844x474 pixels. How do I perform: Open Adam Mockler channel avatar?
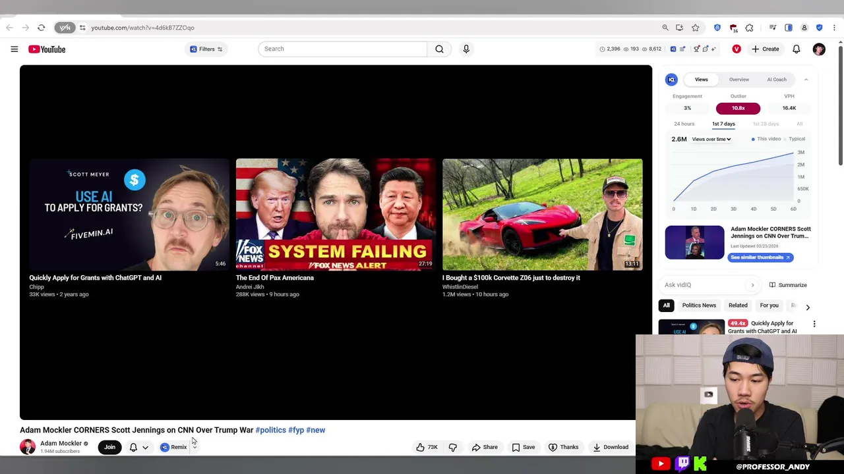[28, 447]
